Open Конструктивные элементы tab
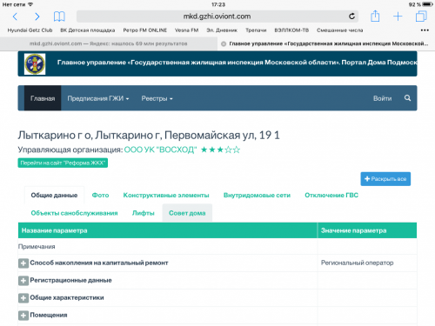This screenshot has width=435, height=326. 166,196
